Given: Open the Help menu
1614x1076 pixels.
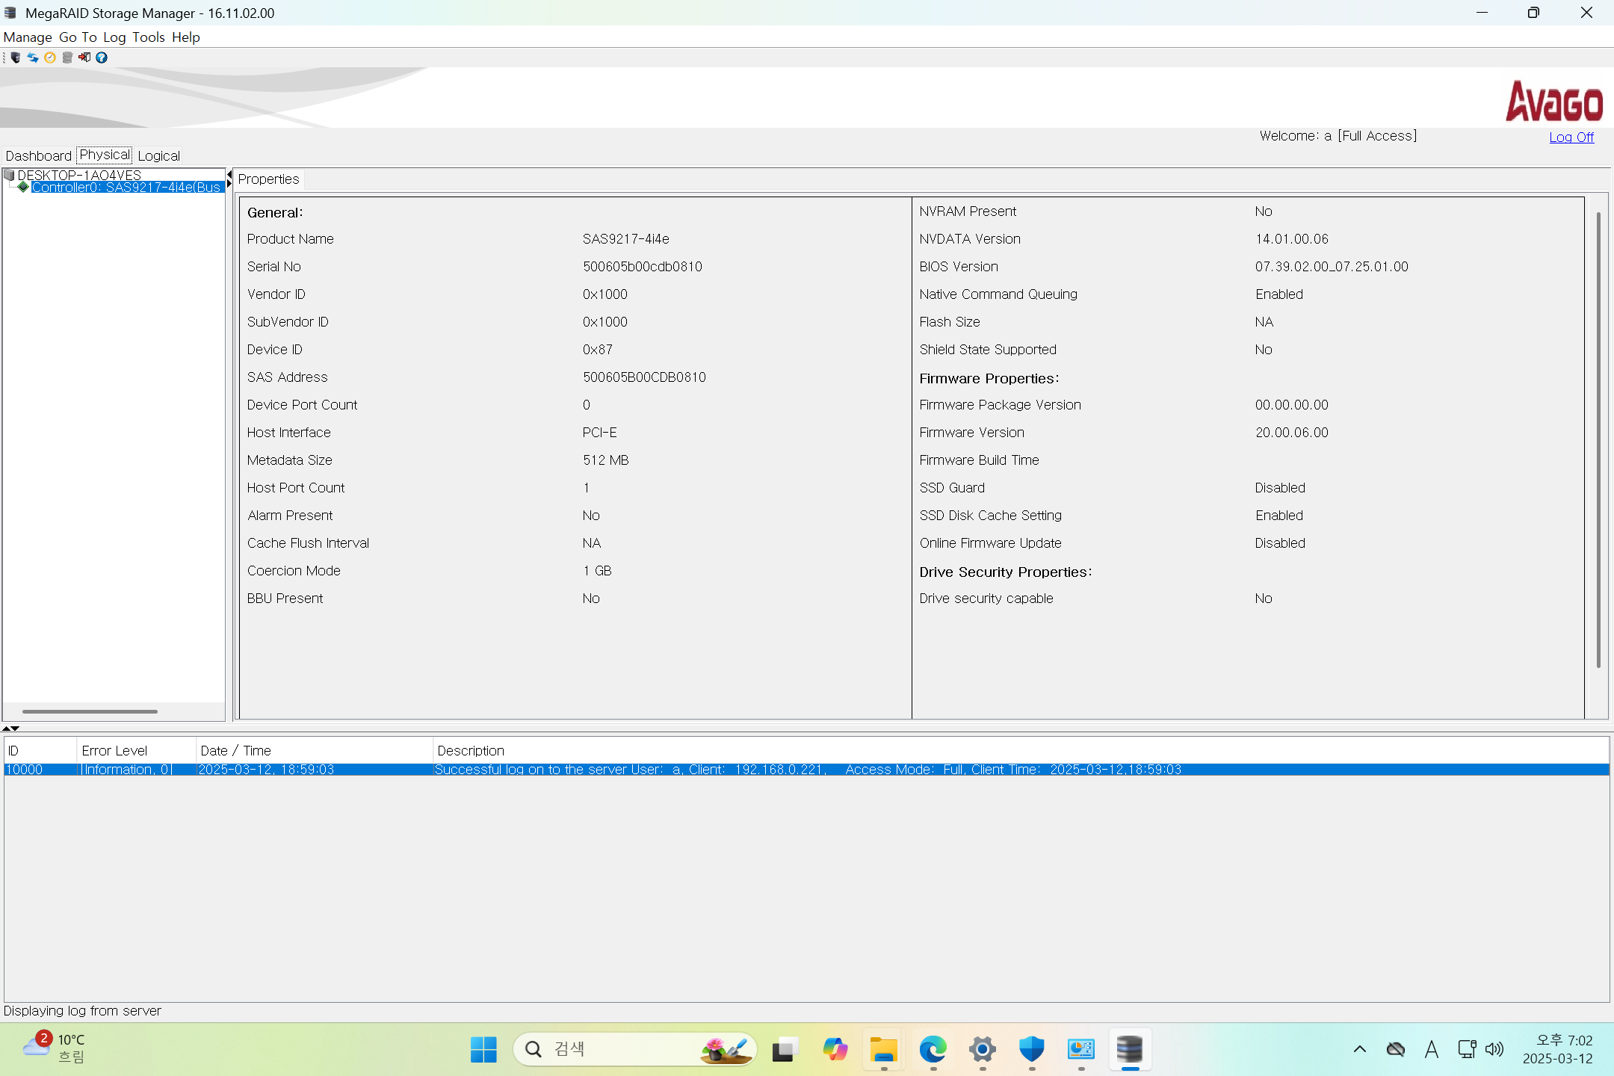Looking at the screenshot, I should click(x=186, y=37).
